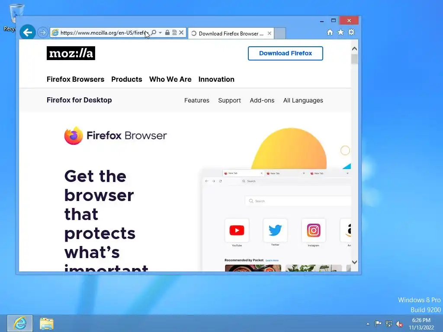The image size is (443, 332).
Task: Click the mozilla logo
Action: pyautogui.click(x=71, y=53)
